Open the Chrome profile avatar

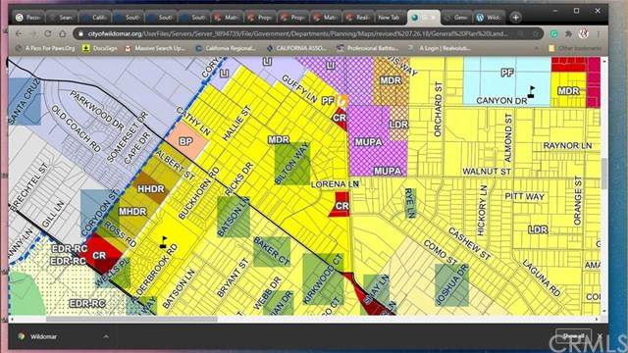point(584,34)
